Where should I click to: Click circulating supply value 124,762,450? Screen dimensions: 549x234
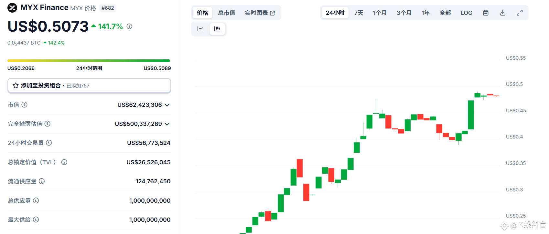point(153,181)
